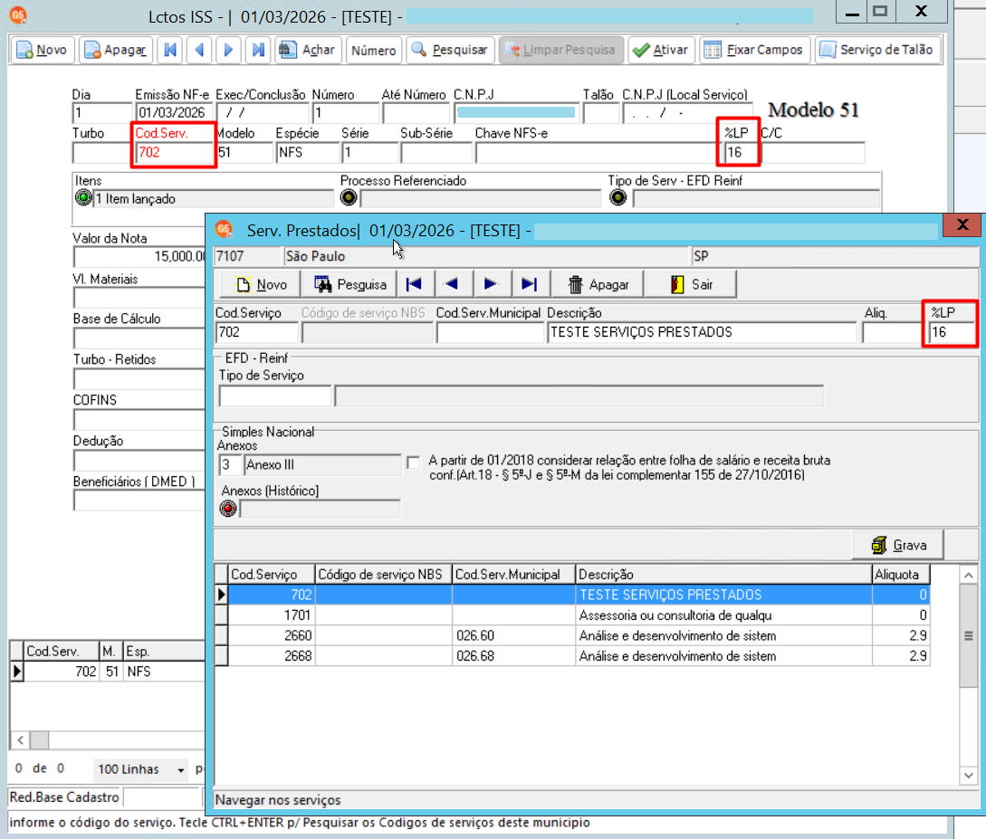Click the Tipo de Serv - EFD Reinf indicator

pyautogui.click(x=618, y=198)
